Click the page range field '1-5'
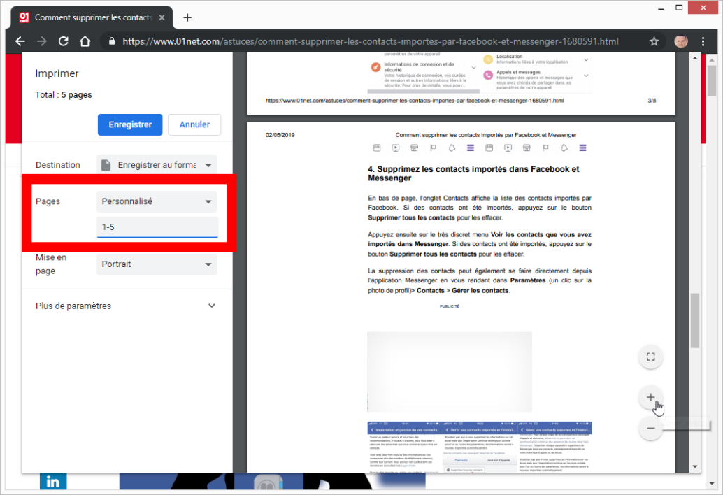This screenshot has width=723, height=495. click(157, 227)
